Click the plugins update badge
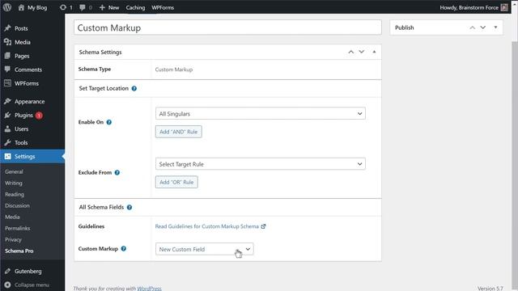 pos(39,115)
